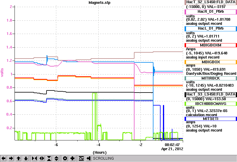Click the -6 tick label on the time axis
Viewport: 237px width, 162px height.
[56, 145]
